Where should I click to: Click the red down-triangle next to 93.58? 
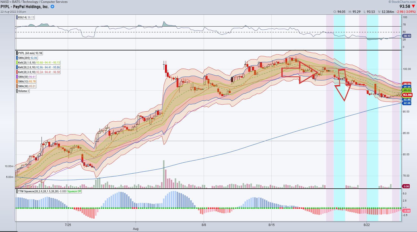(x=414, y=6)
